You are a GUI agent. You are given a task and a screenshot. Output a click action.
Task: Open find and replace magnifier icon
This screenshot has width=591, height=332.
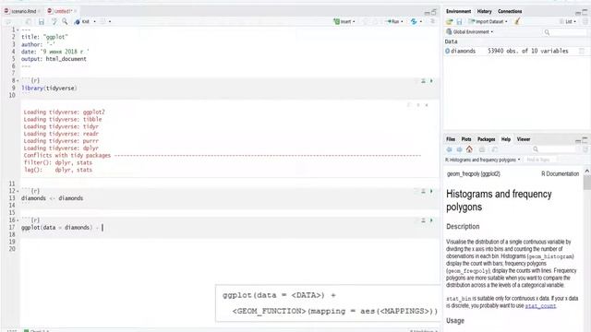65,22
